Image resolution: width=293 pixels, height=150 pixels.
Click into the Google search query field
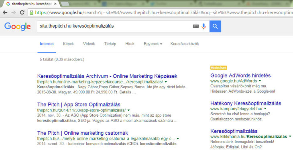(x=115, y=26)
